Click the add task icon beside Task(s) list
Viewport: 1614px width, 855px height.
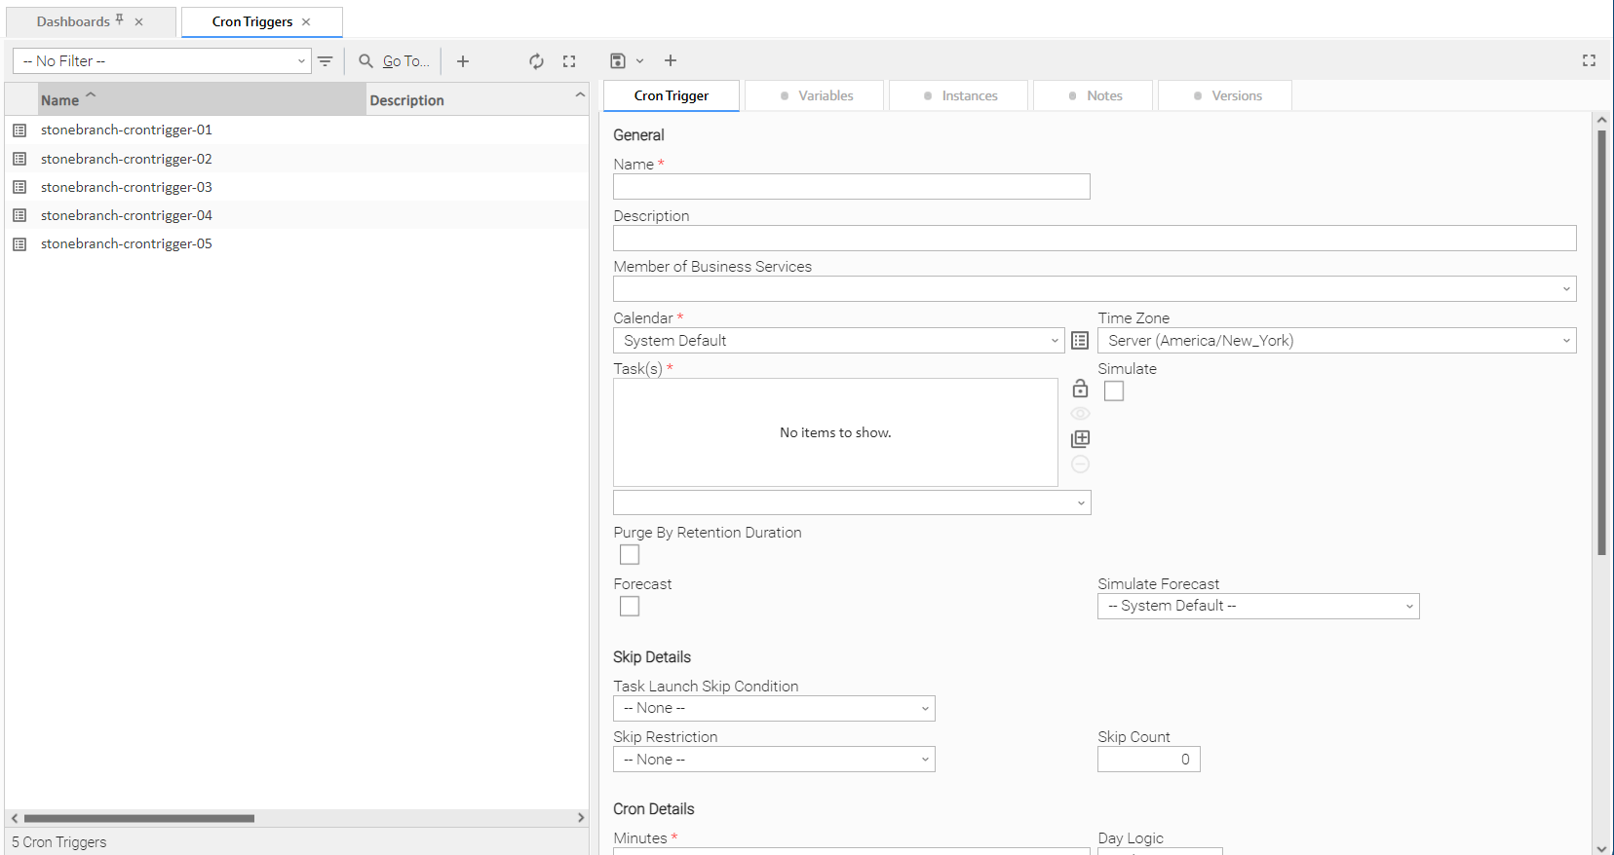(x=1080, y=439)
